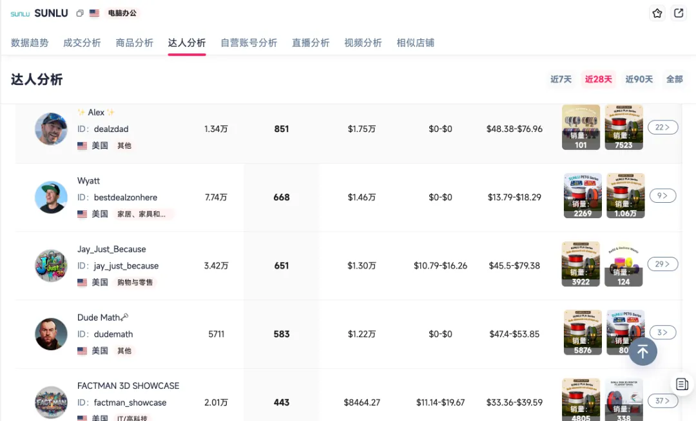Select the 近90天 time range

[x=639, y=79]
